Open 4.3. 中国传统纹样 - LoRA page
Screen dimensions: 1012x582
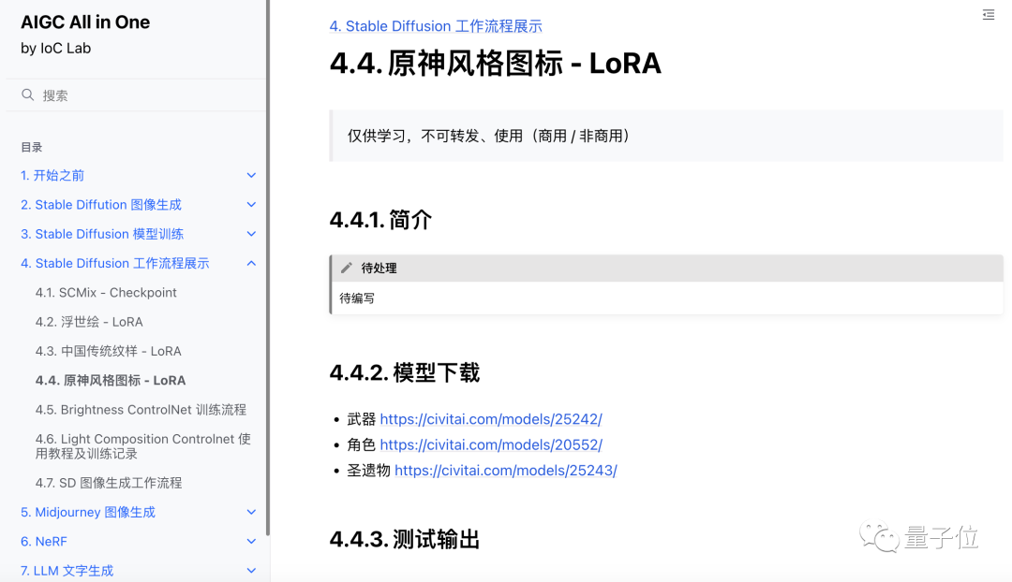(x=109, y=351)
